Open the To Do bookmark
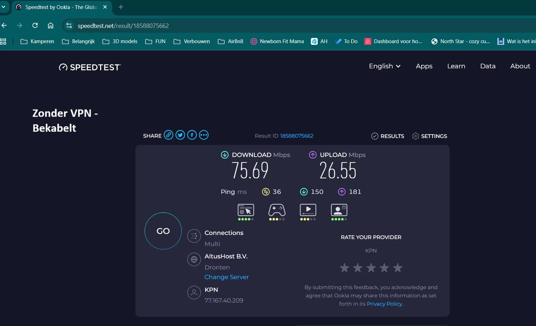Image resolution: width=536 pixels, height=326 pixels. click(x=346, y=41)
